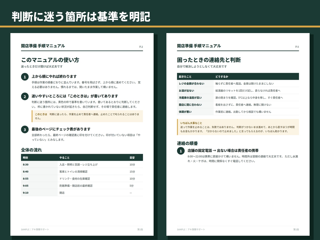Click the duration 5分
This screenshot has width=320, height=240.
(131, 186)
